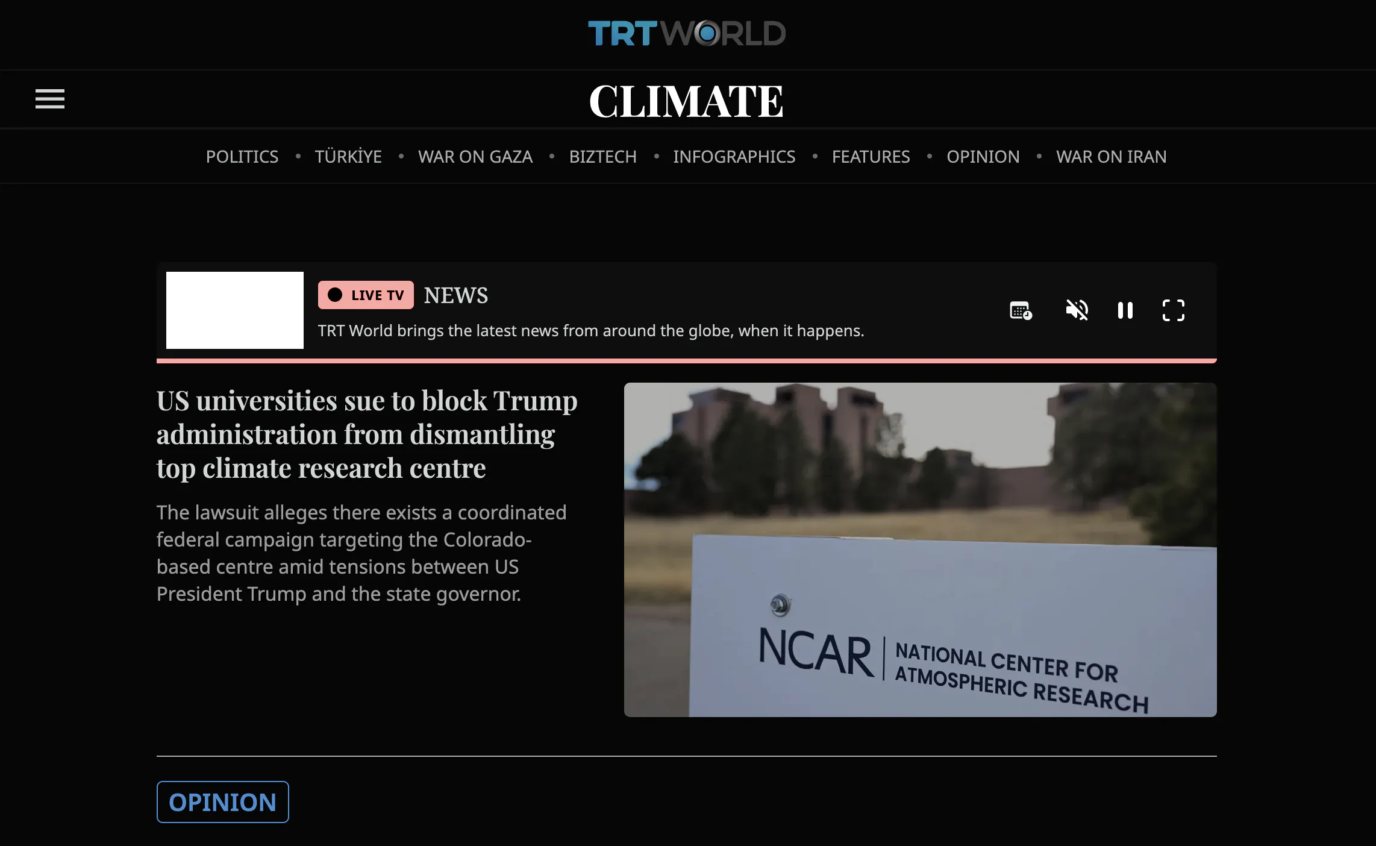The image size is (1376, 846).
Task: Open the Features section
Action: 871,157
